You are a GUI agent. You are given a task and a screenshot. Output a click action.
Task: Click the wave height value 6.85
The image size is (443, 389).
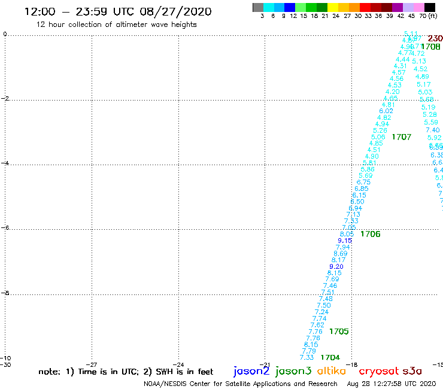point(362,189)
